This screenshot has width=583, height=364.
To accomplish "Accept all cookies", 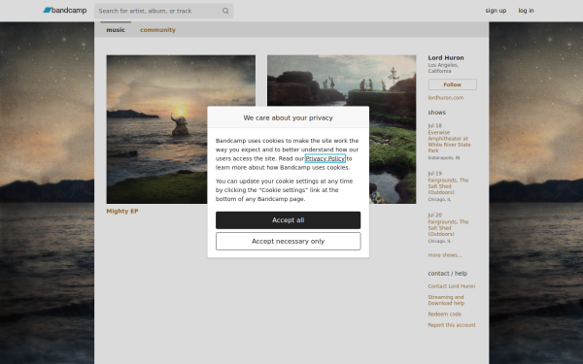I will (289, 220).
